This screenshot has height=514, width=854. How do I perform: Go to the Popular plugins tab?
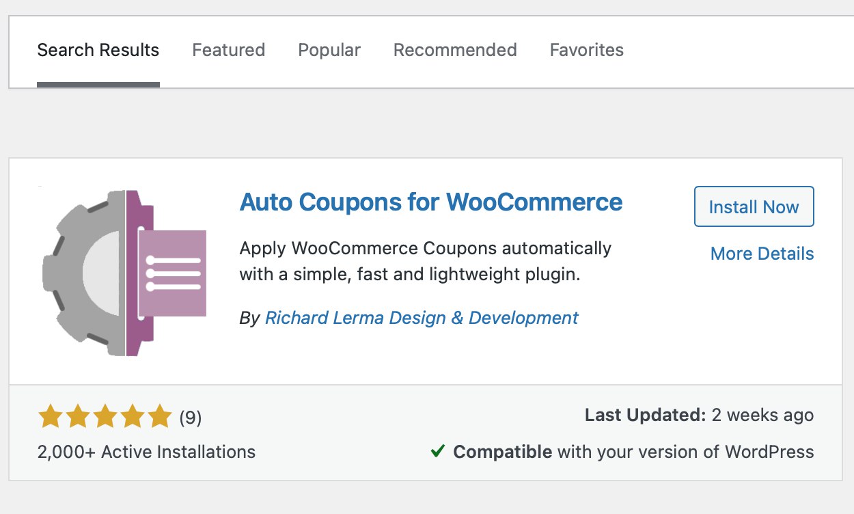[329, 51]
